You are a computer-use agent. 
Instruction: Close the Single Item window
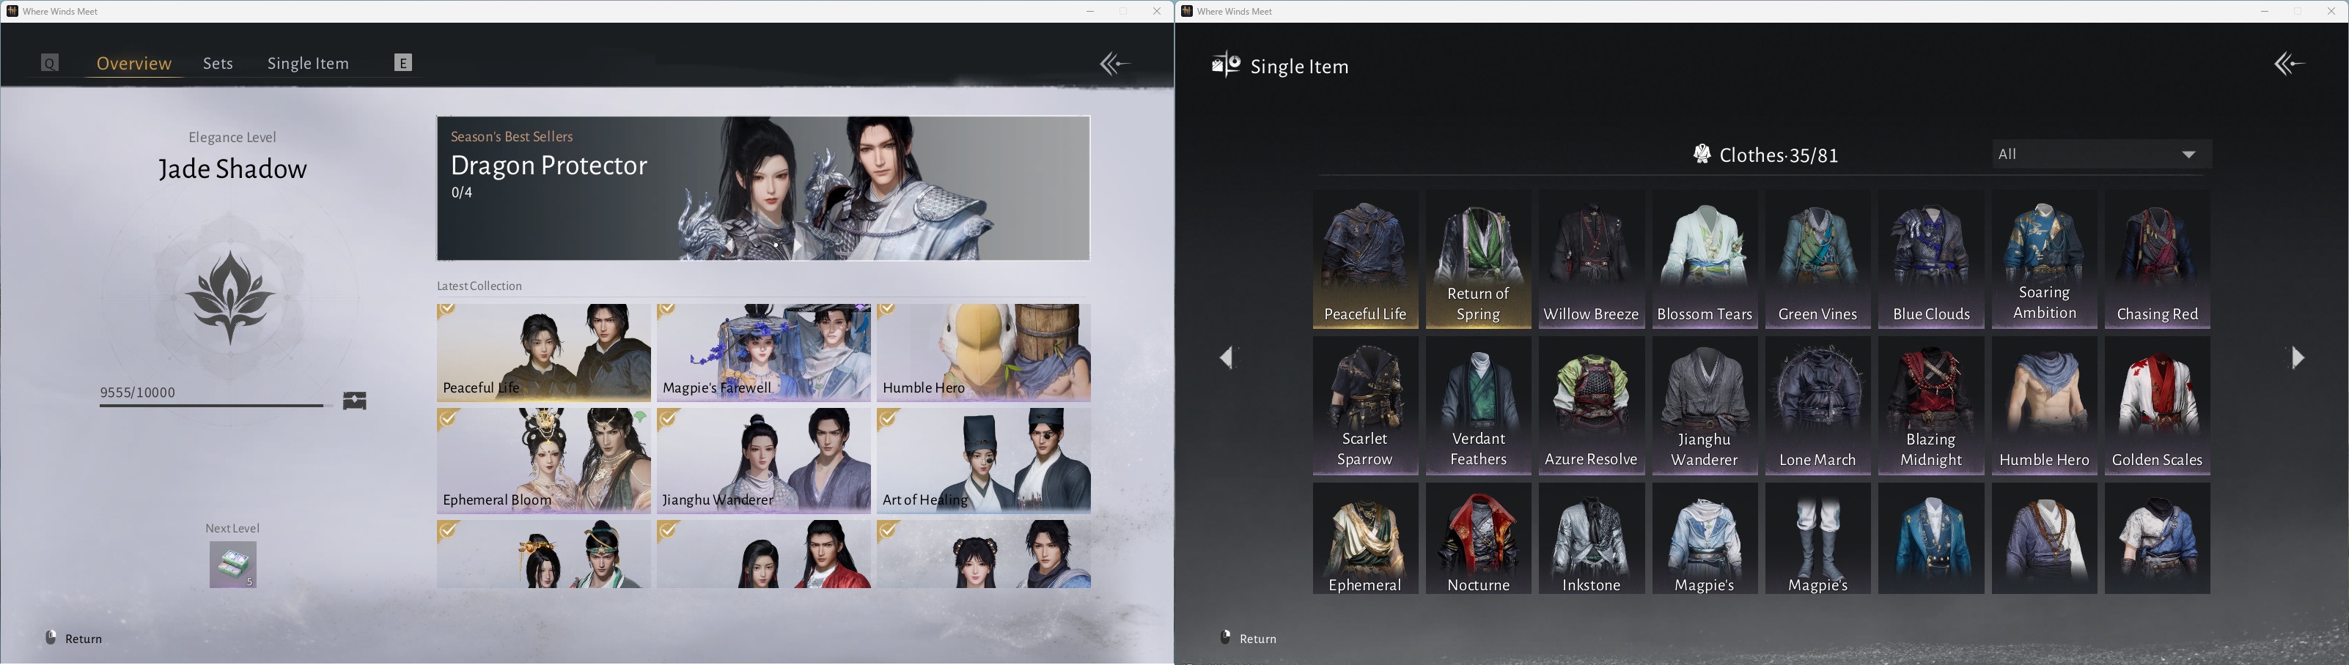click(x=2331, y=11)
